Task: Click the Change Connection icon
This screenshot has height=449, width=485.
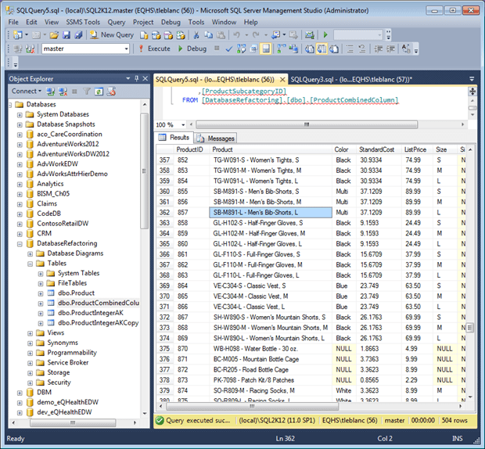Action: tap(30, 48)
